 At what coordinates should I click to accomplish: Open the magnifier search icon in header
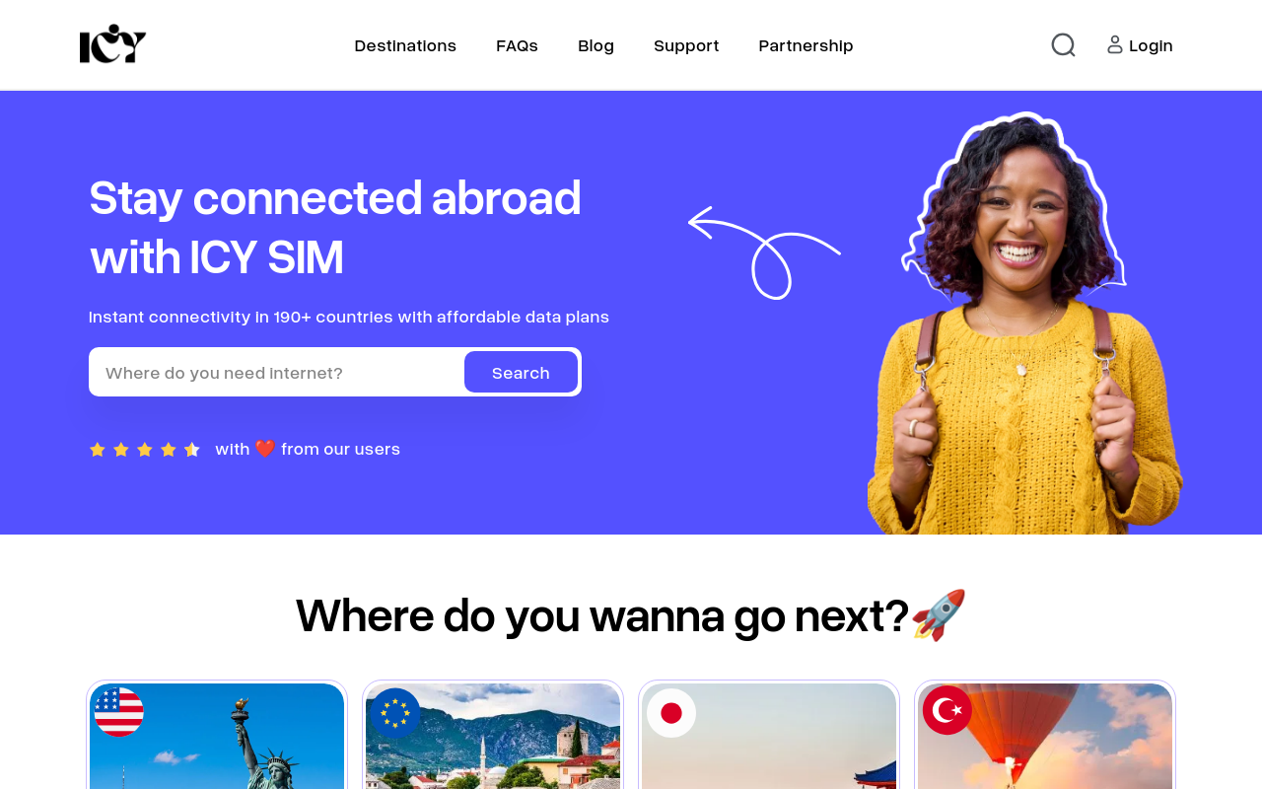[1063, 45]
